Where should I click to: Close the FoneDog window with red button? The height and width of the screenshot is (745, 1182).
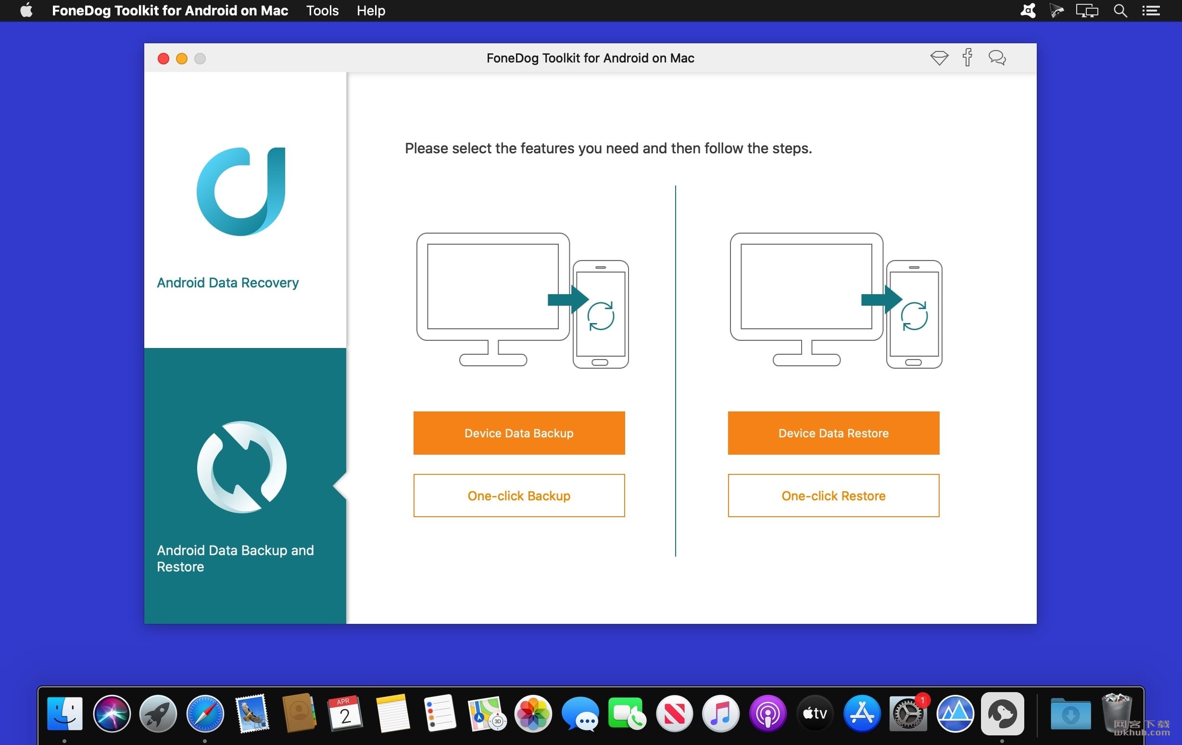click(x=163, y=59)
